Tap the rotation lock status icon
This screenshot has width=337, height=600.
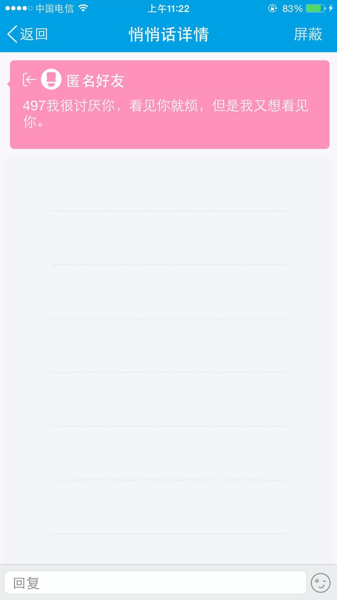click(x=272, y=8)
